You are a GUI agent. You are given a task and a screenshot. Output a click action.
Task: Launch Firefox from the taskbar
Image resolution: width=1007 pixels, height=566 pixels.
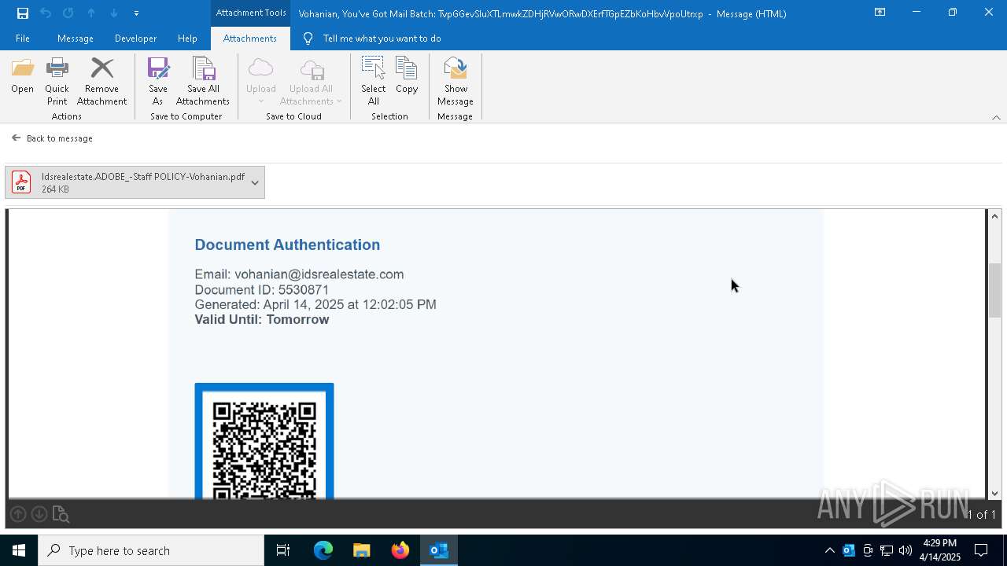[400, 550]
